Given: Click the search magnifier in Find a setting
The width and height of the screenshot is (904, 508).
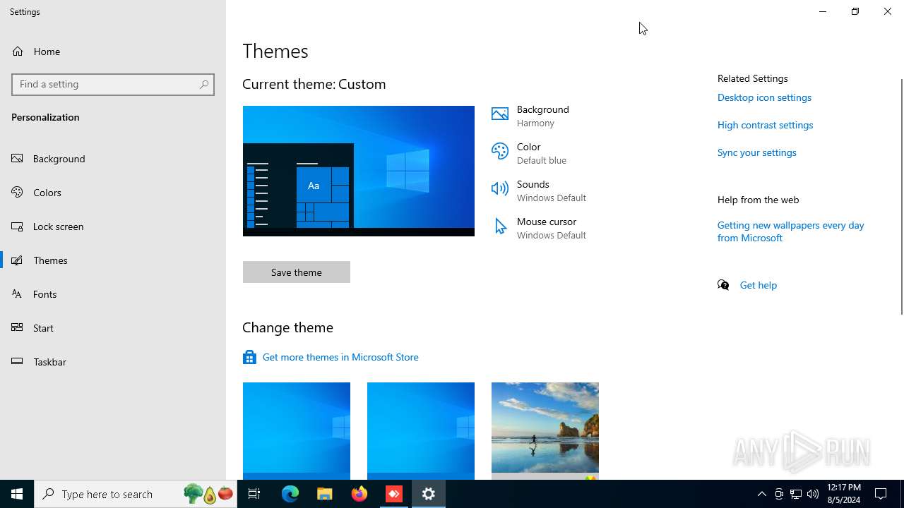Looking at the screenshot, I should tap(204, 84).
